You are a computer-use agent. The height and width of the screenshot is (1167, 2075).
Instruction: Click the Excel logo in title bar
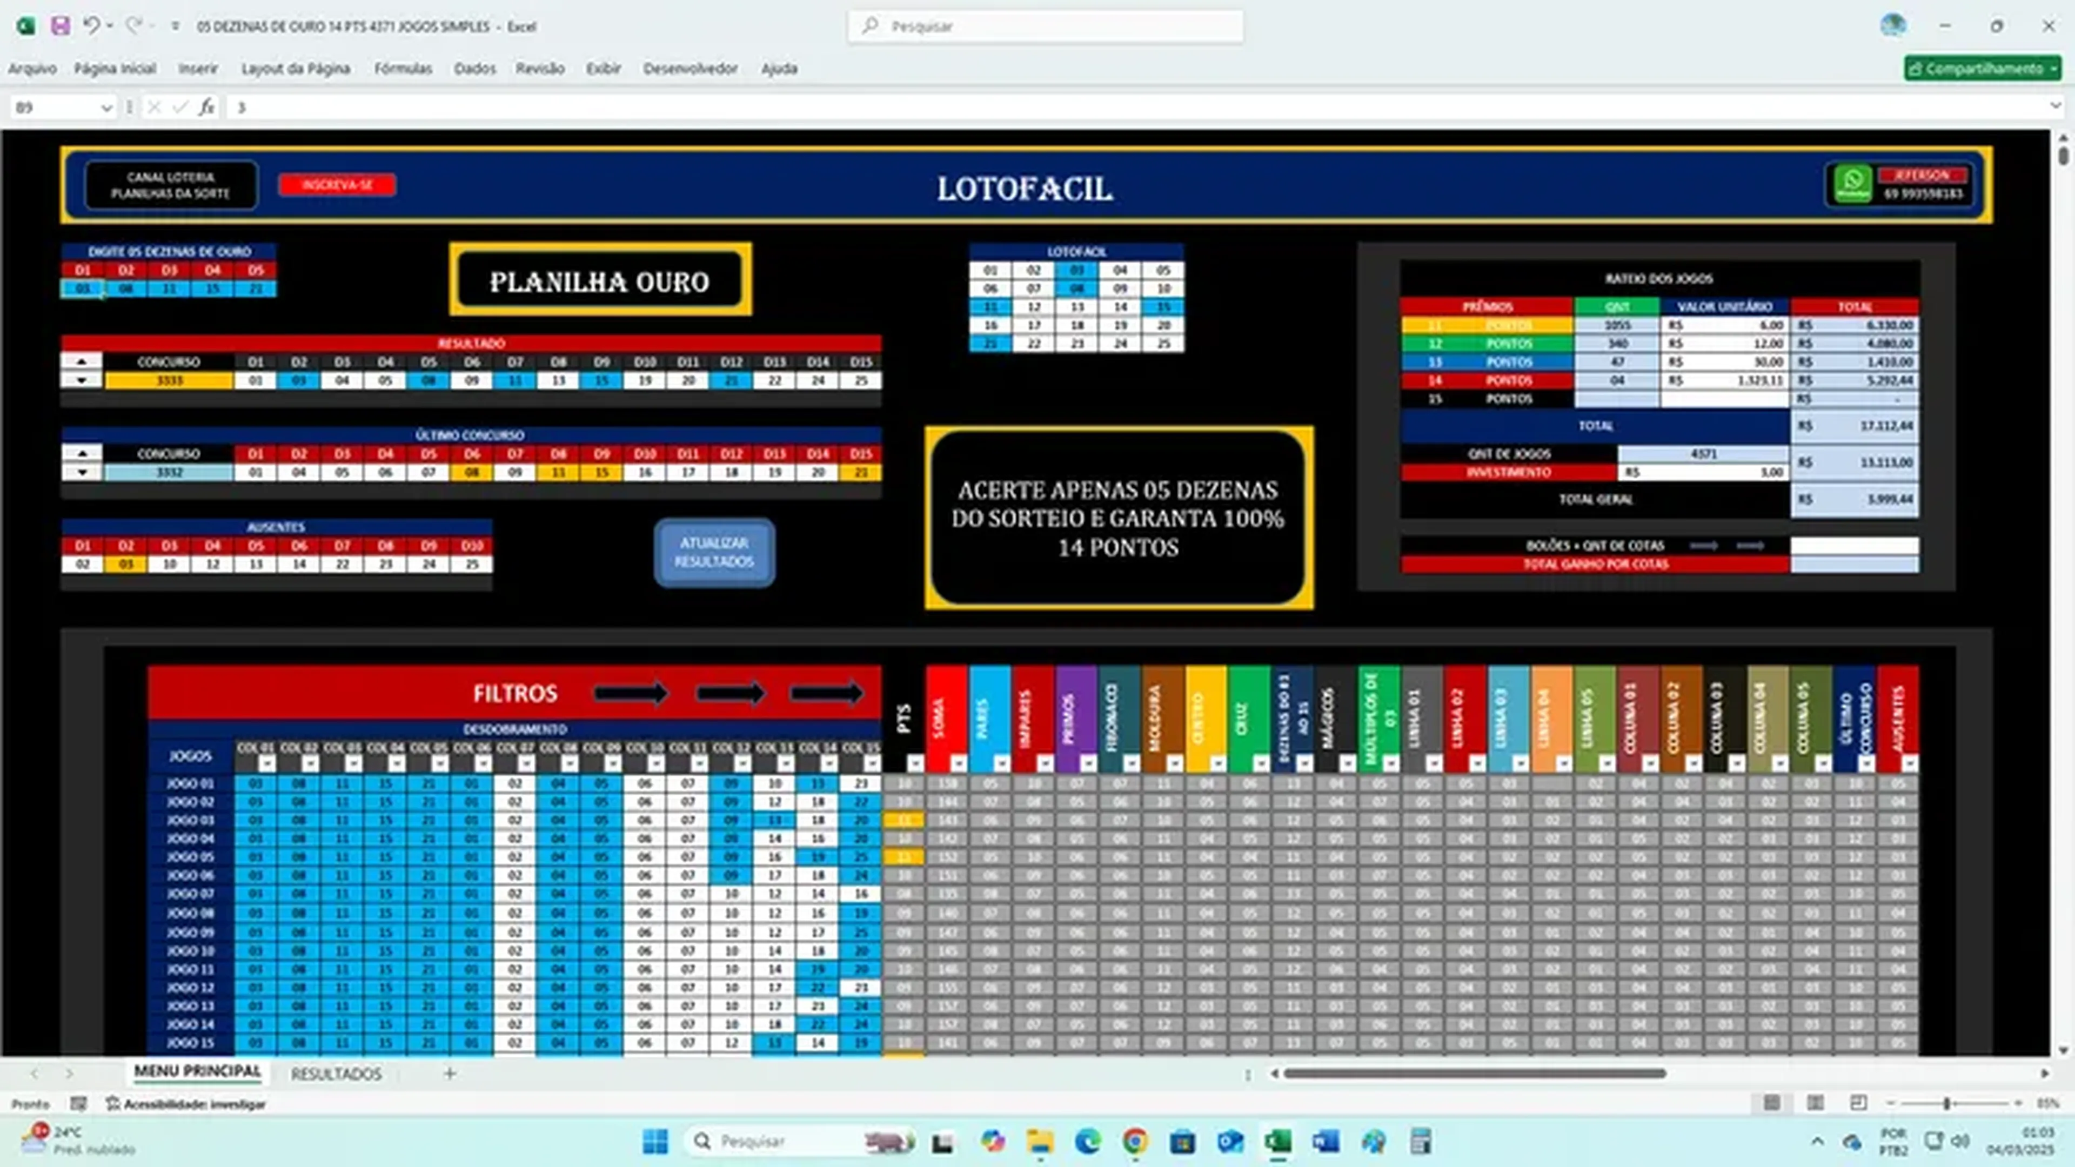coord(26,26)
